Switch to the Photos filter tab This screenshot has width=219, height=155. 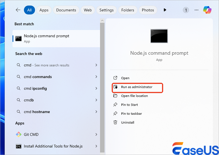click(148, 10)
